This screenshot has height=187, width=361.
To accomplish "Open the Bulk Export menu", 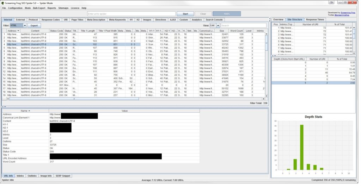I will 39,8.
